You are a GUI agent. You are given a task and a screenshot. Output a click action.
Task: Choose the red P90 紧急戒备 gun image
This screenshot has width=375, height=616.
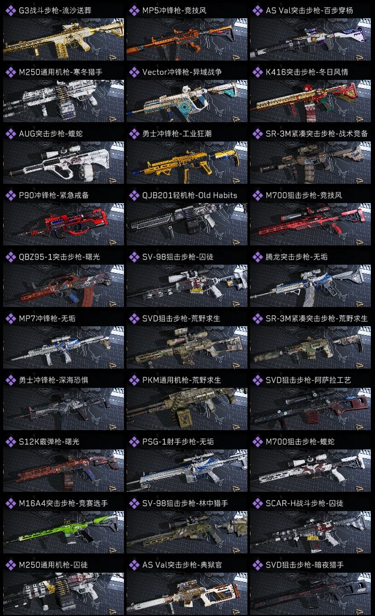(64, 224)
